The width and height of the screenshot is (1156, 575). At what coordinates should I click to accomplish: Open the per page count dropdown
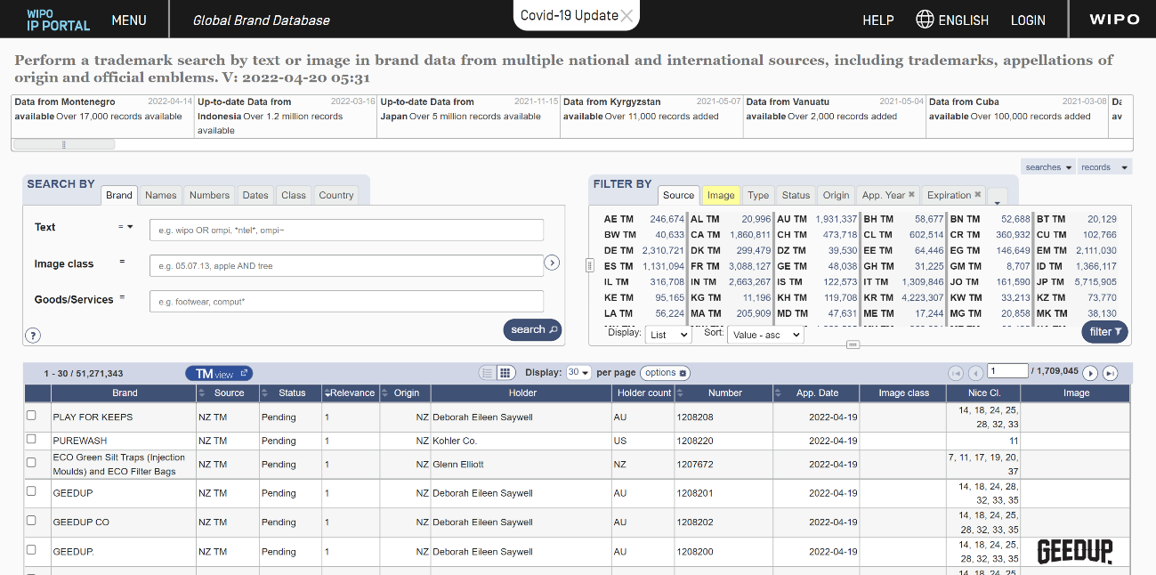(578, 373)
